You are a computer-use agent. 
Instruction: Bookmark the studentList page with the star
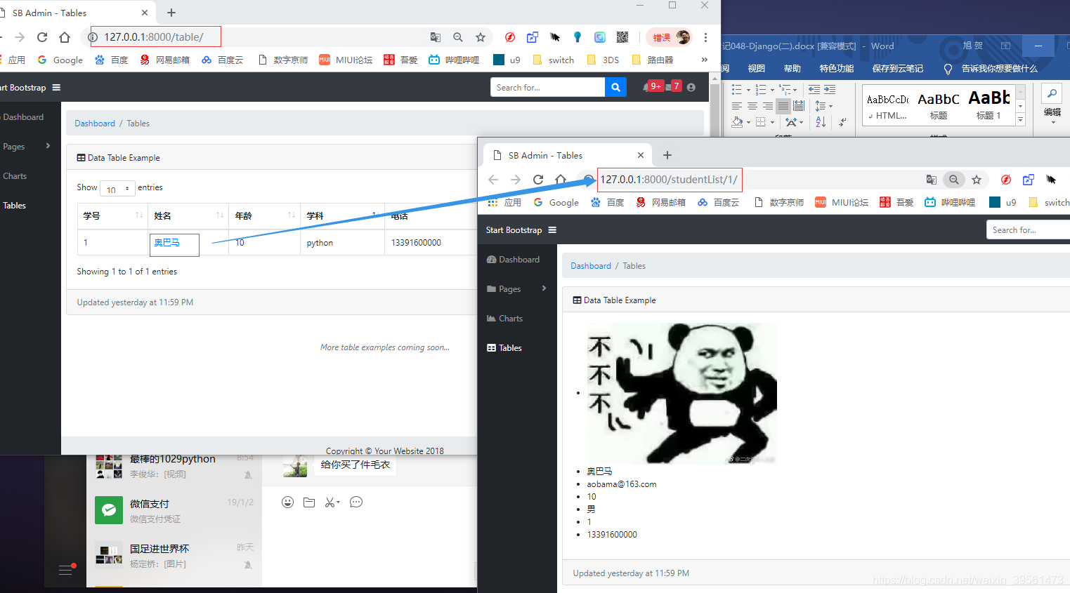(977, 180)
